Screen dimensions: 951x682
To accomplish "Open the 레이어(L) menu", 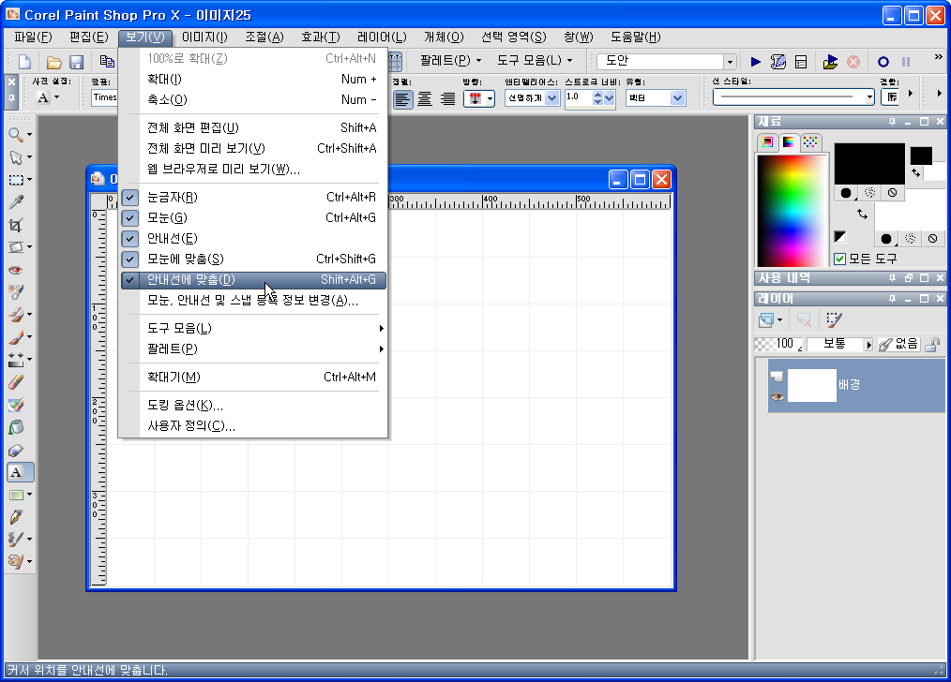I will (382, 37).
